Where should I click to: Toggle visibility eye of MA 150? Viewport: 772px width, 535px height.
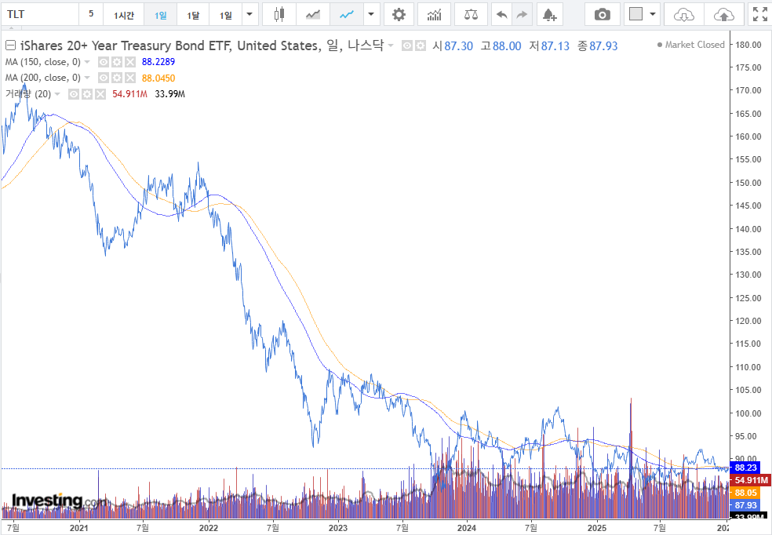(x=104, y=62)
